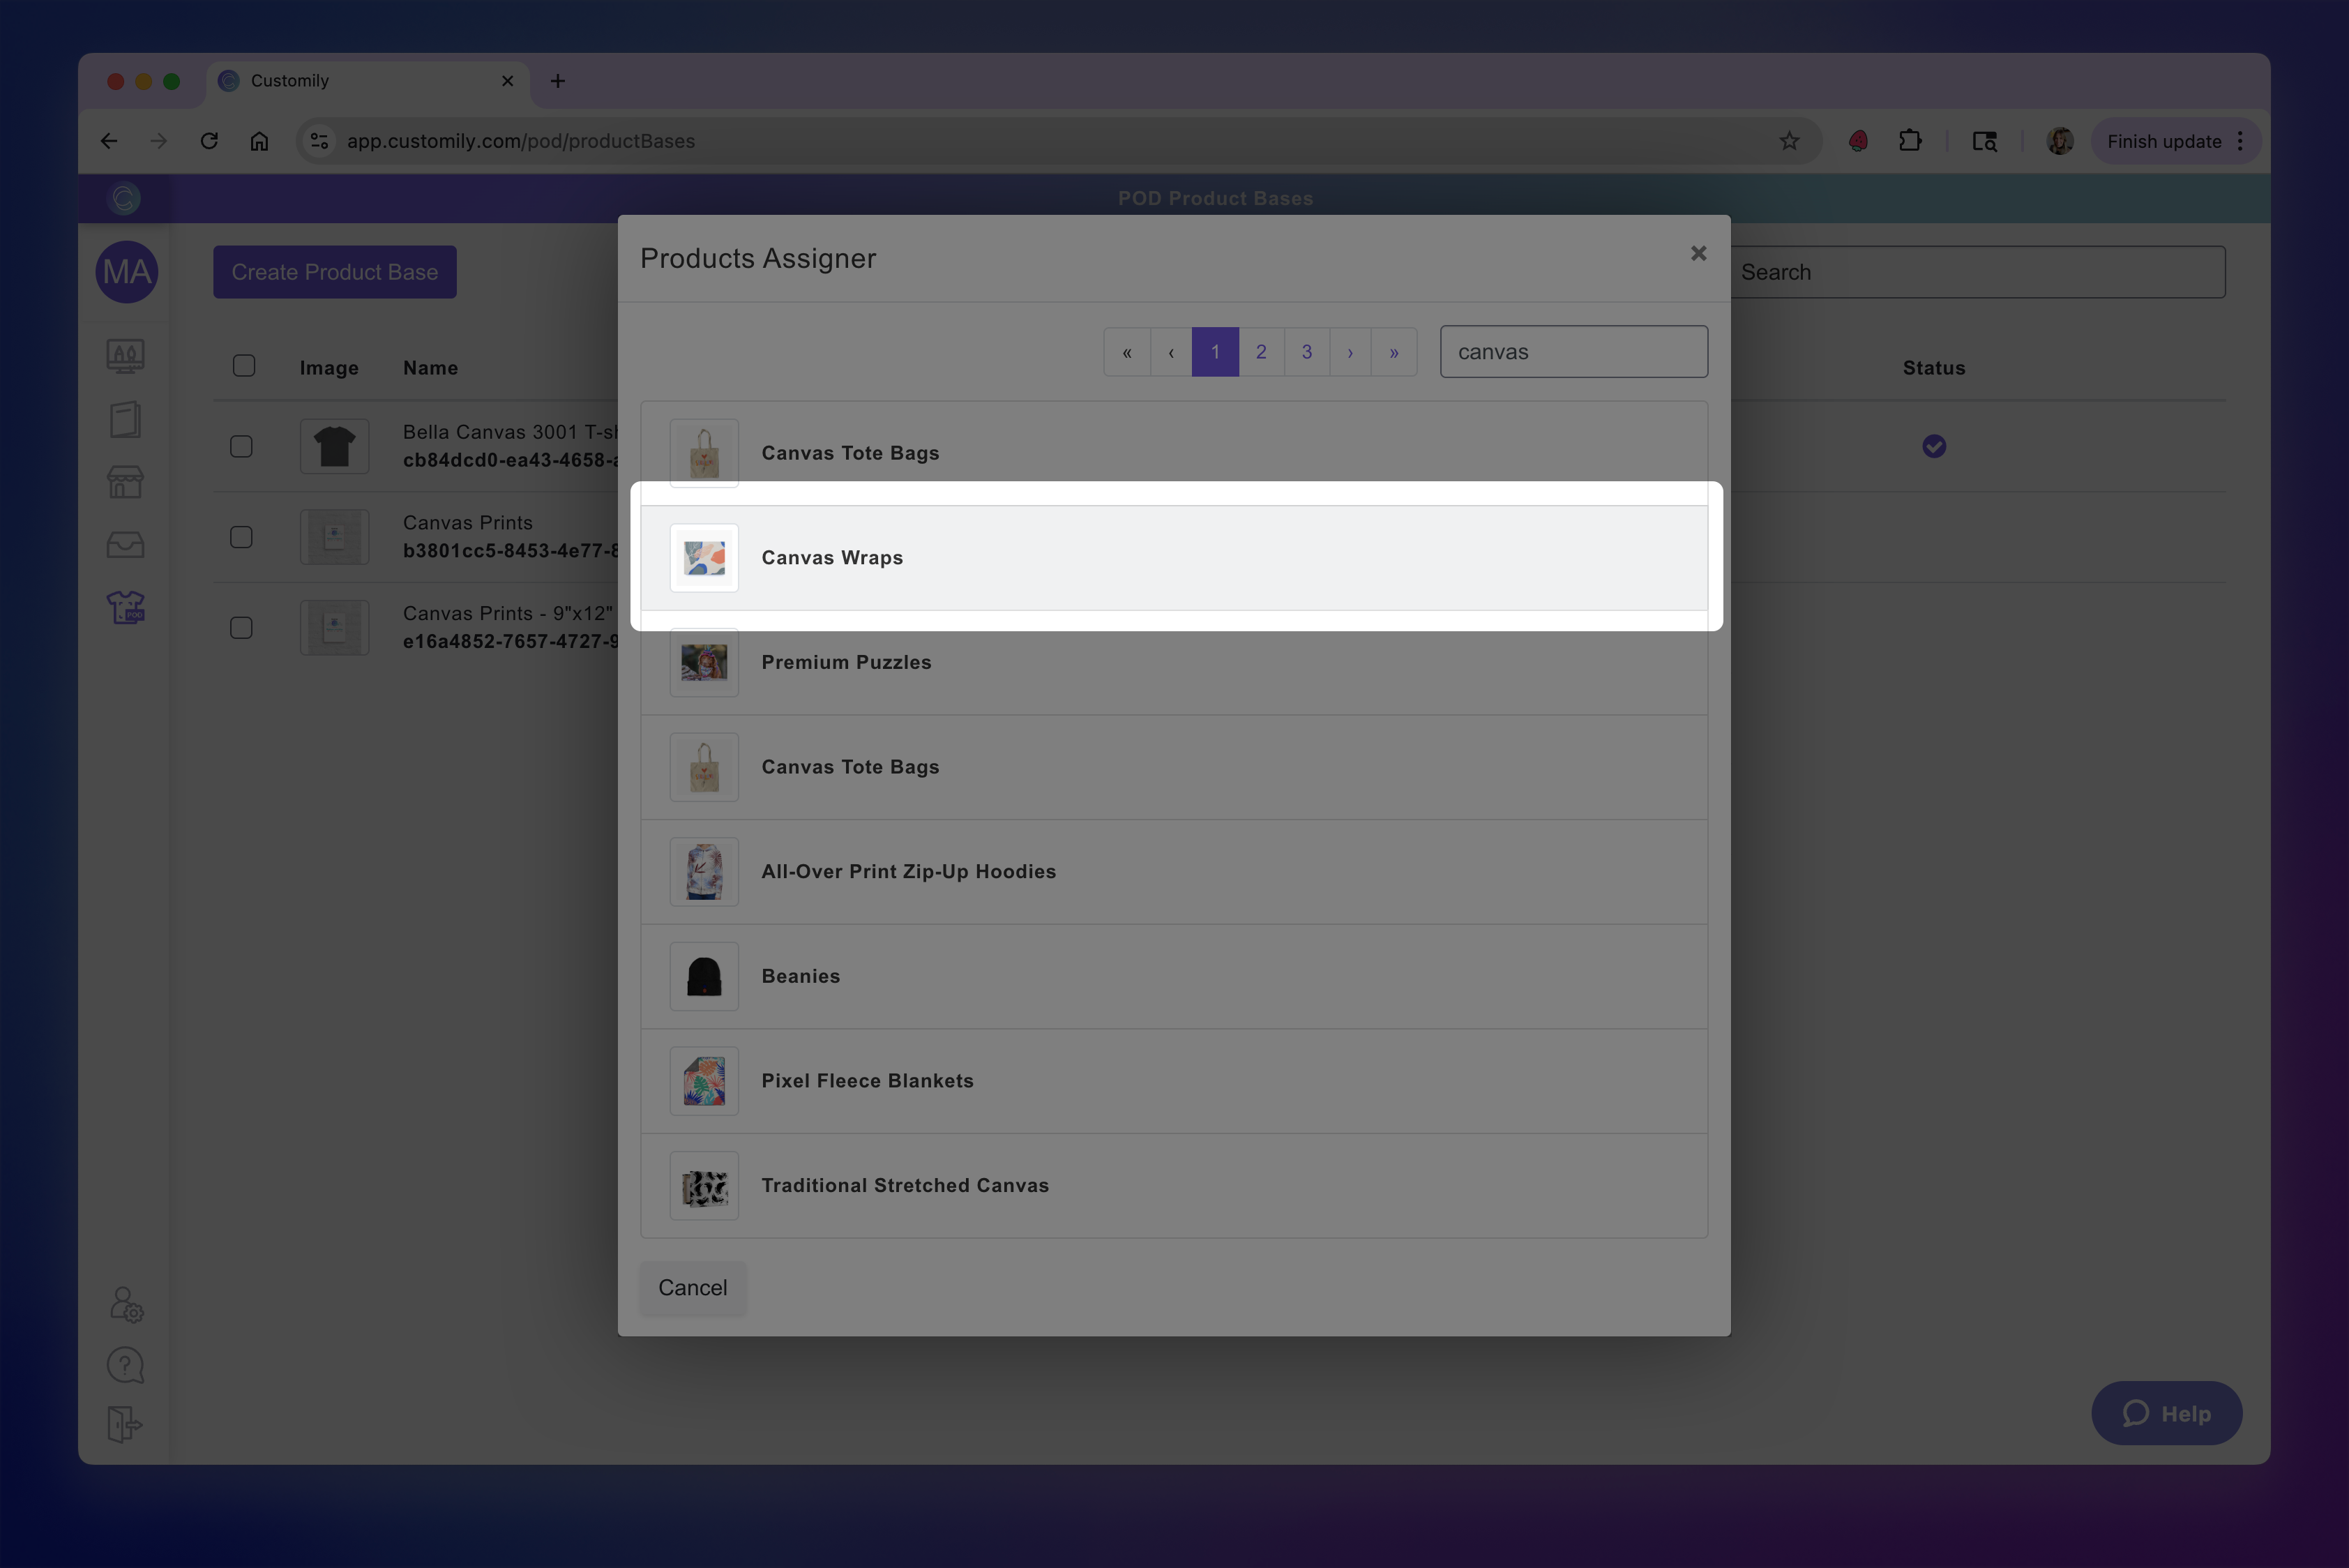Viewport: 2349px width, 1568px height.
Task: Go to page 2 of results
Action: pos(1261,352)
